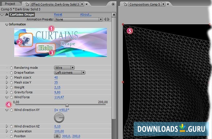Click the effect panel scrollbar up arrow

coord(114,15)
